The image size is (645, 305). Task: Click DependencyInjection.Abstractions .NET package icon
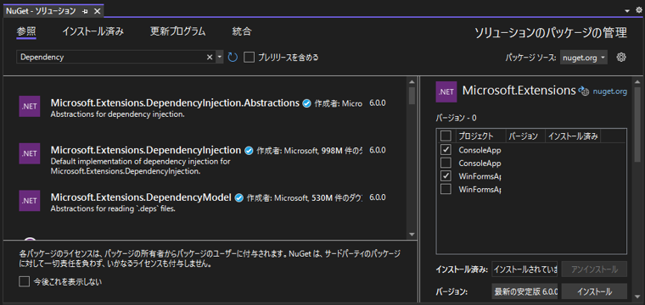30,106
